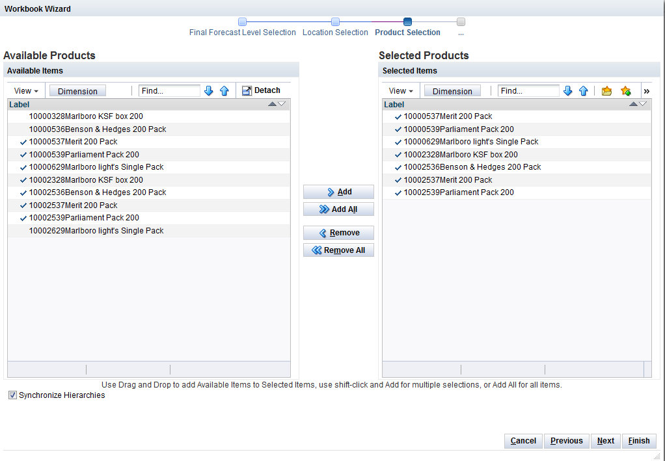Select available item 10000536Benson & Hedges 200 Pack
Image resolution: width=665 pixels, height=461 pixels.
click(x=149, y=129)
